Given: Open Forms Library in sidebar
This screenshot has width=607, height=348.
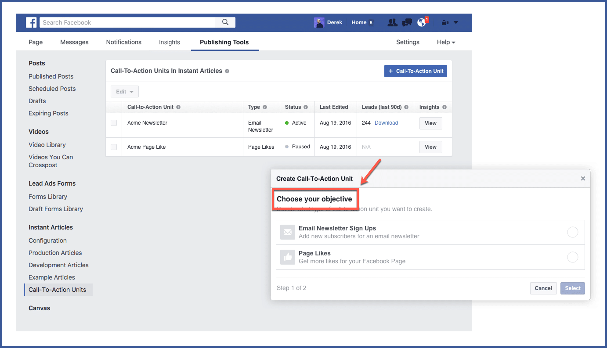Looking at the screenshot, I should pos(48,197).
